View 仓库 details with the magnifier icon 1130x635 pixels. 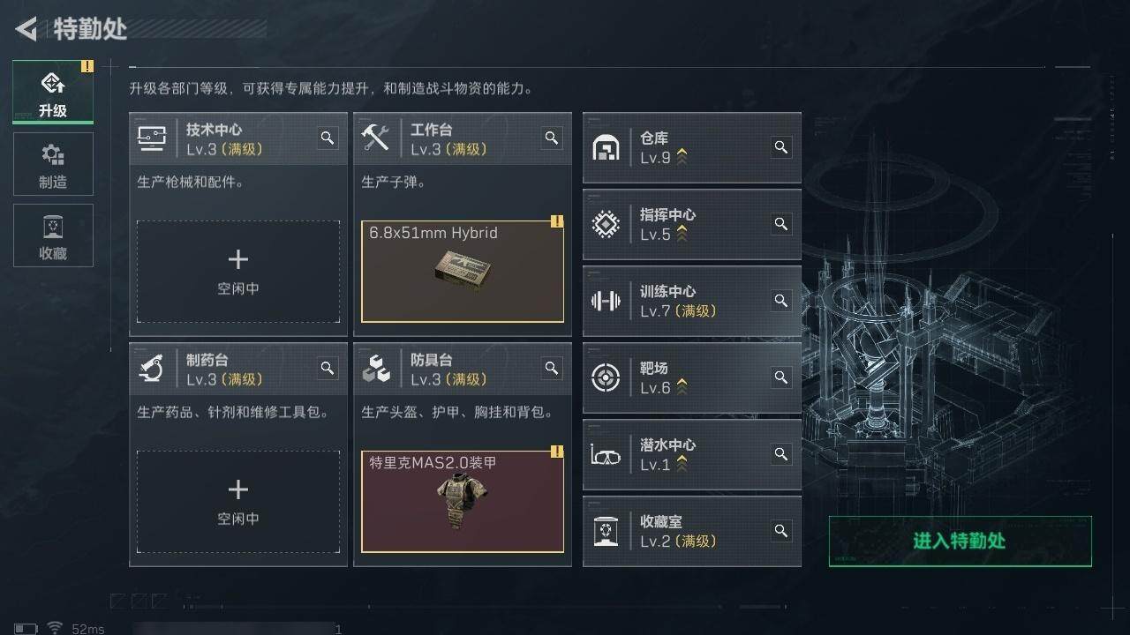[780, 146]
